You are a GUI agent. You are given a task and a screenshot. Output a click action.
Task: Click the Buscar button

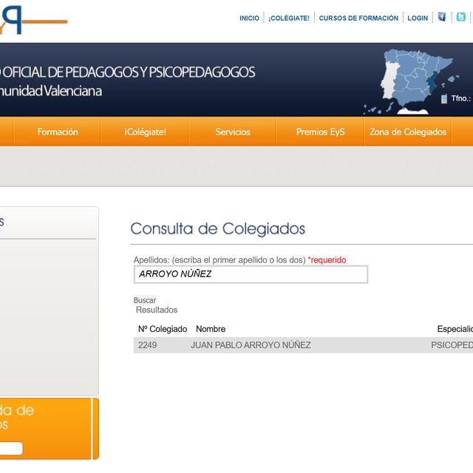tap(145, 300)
